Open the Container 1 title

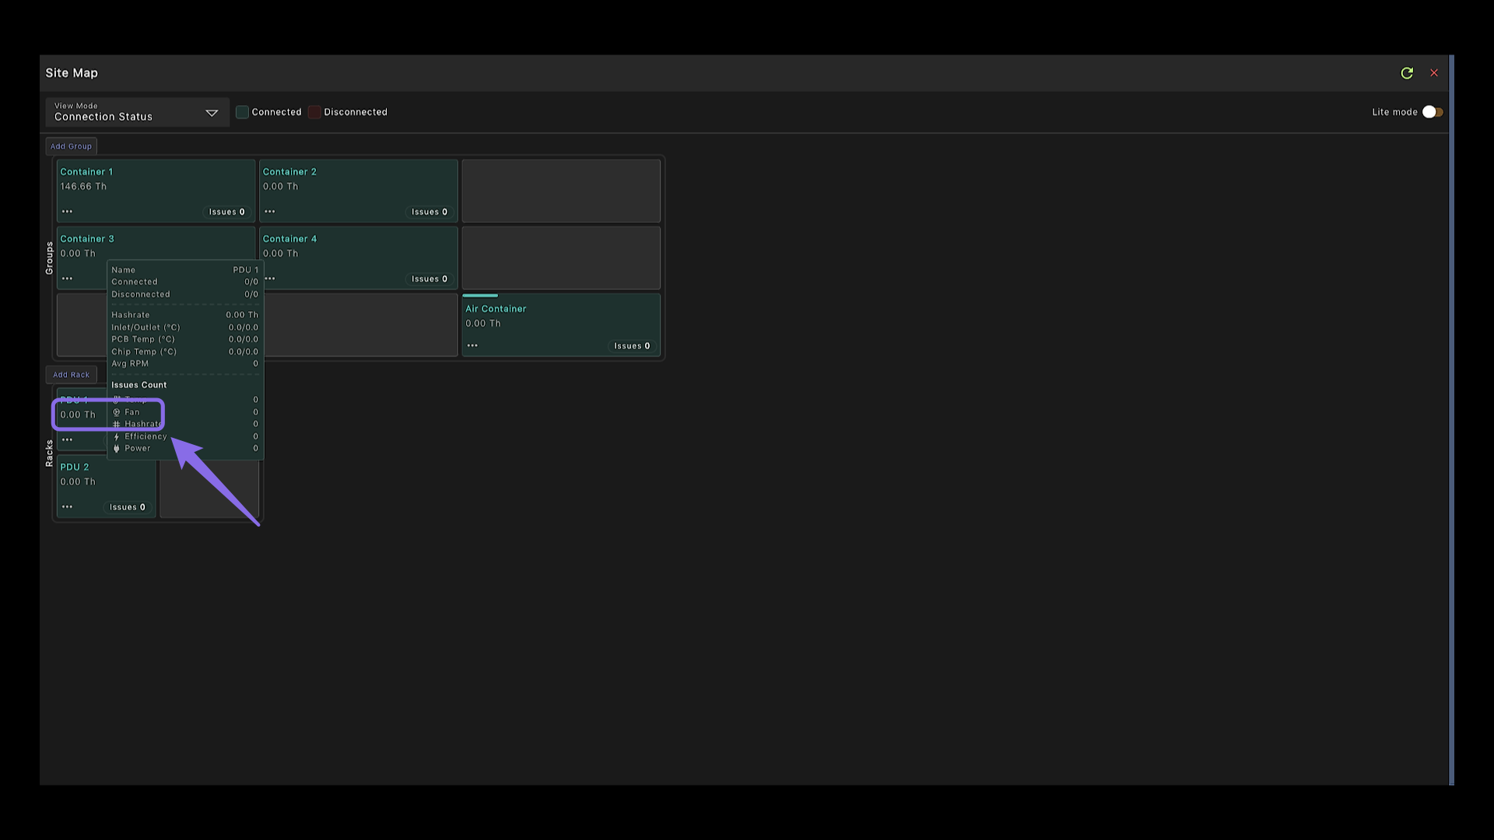(x=86, y=172)
